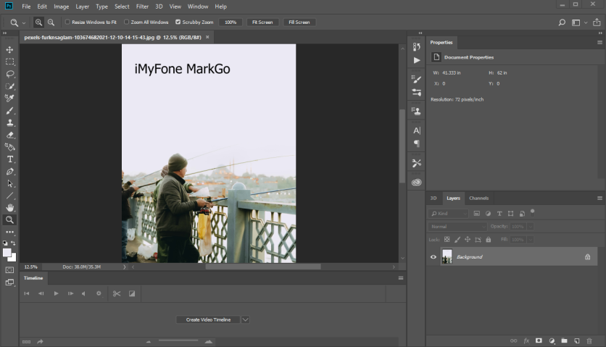Toggle the pixel layer filter
The height and width of the screenshot is (347, 606).
(x=477, y=213)
